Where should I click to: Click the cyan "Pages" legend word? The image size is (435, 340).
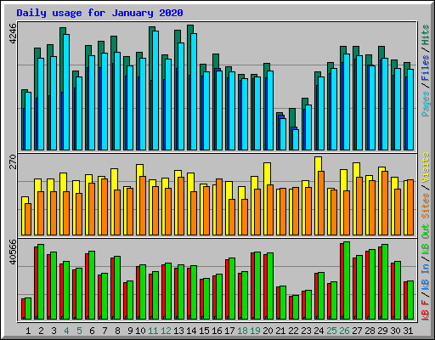426,104
